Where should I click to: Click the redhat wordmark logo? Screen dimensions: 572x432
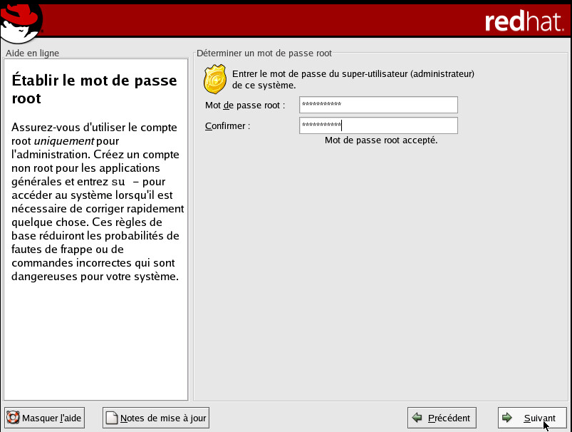524,21
